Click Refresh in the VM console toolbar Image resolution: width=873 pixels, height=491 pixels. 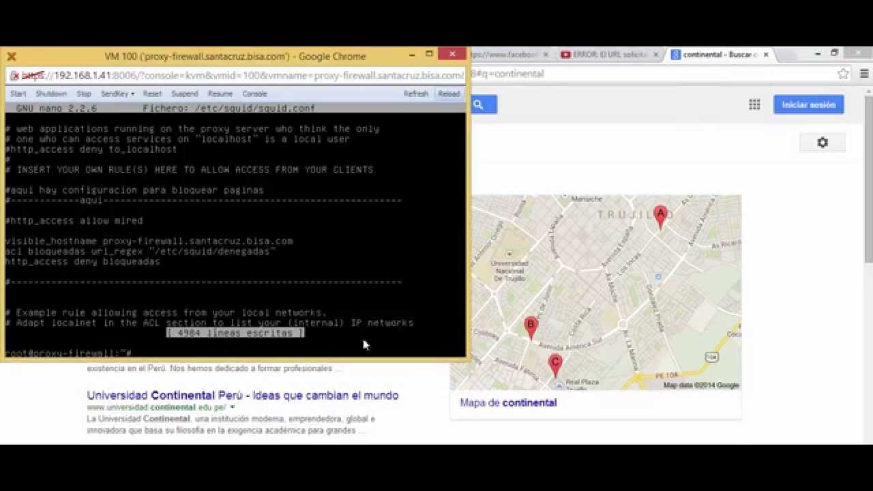point(415,93)
